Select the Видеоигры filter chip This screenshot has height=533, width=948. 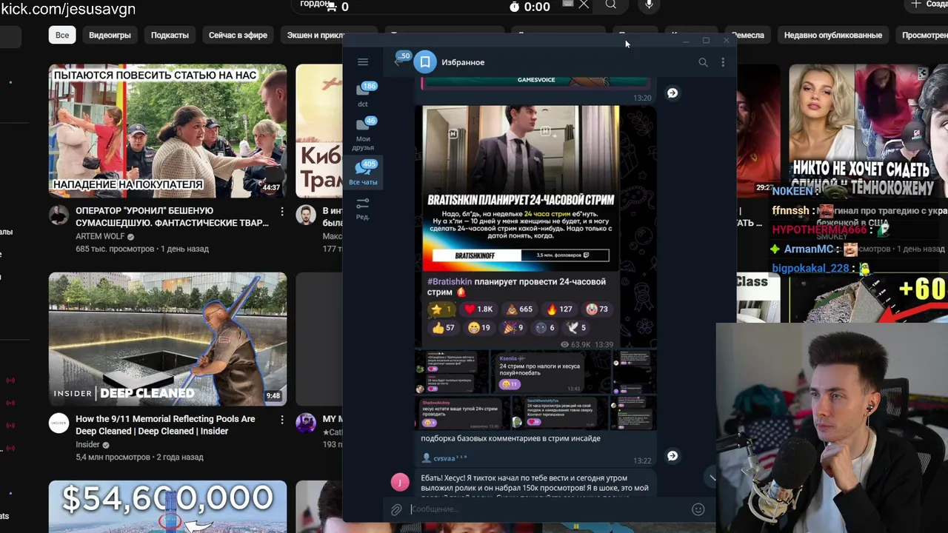point(110,35)
